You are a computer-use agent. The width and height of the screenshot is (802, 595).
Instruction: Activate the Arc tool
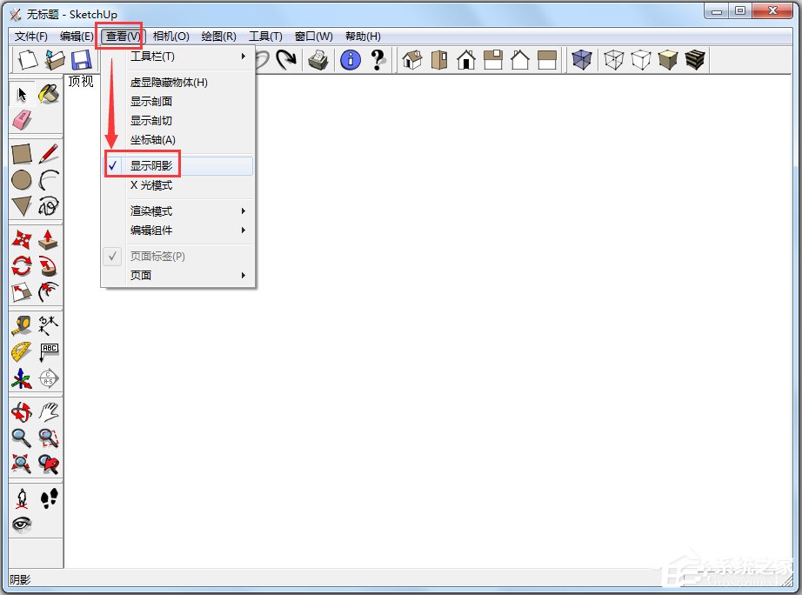click(49, 180)
